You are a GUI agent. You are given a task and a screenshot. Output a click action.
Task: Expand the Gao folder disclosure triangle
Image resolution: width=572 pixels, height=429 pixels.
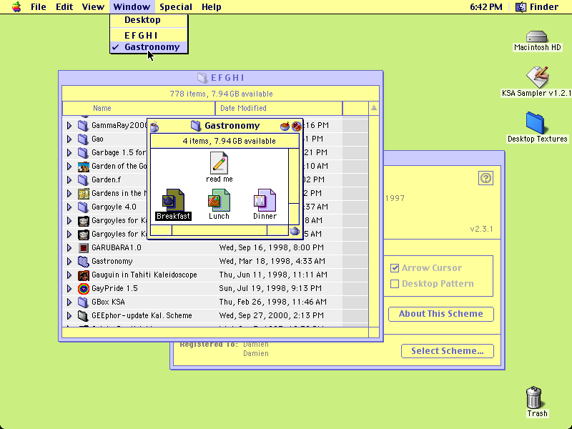tap(69, 139)
